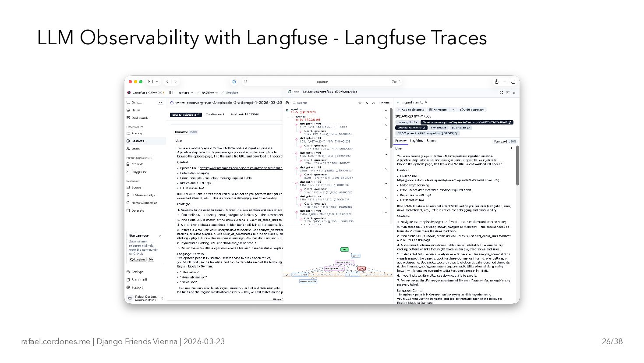The height and width of the screenshot is (363, 644).
Task: Open the episode URL link
Action: (241, 168)
